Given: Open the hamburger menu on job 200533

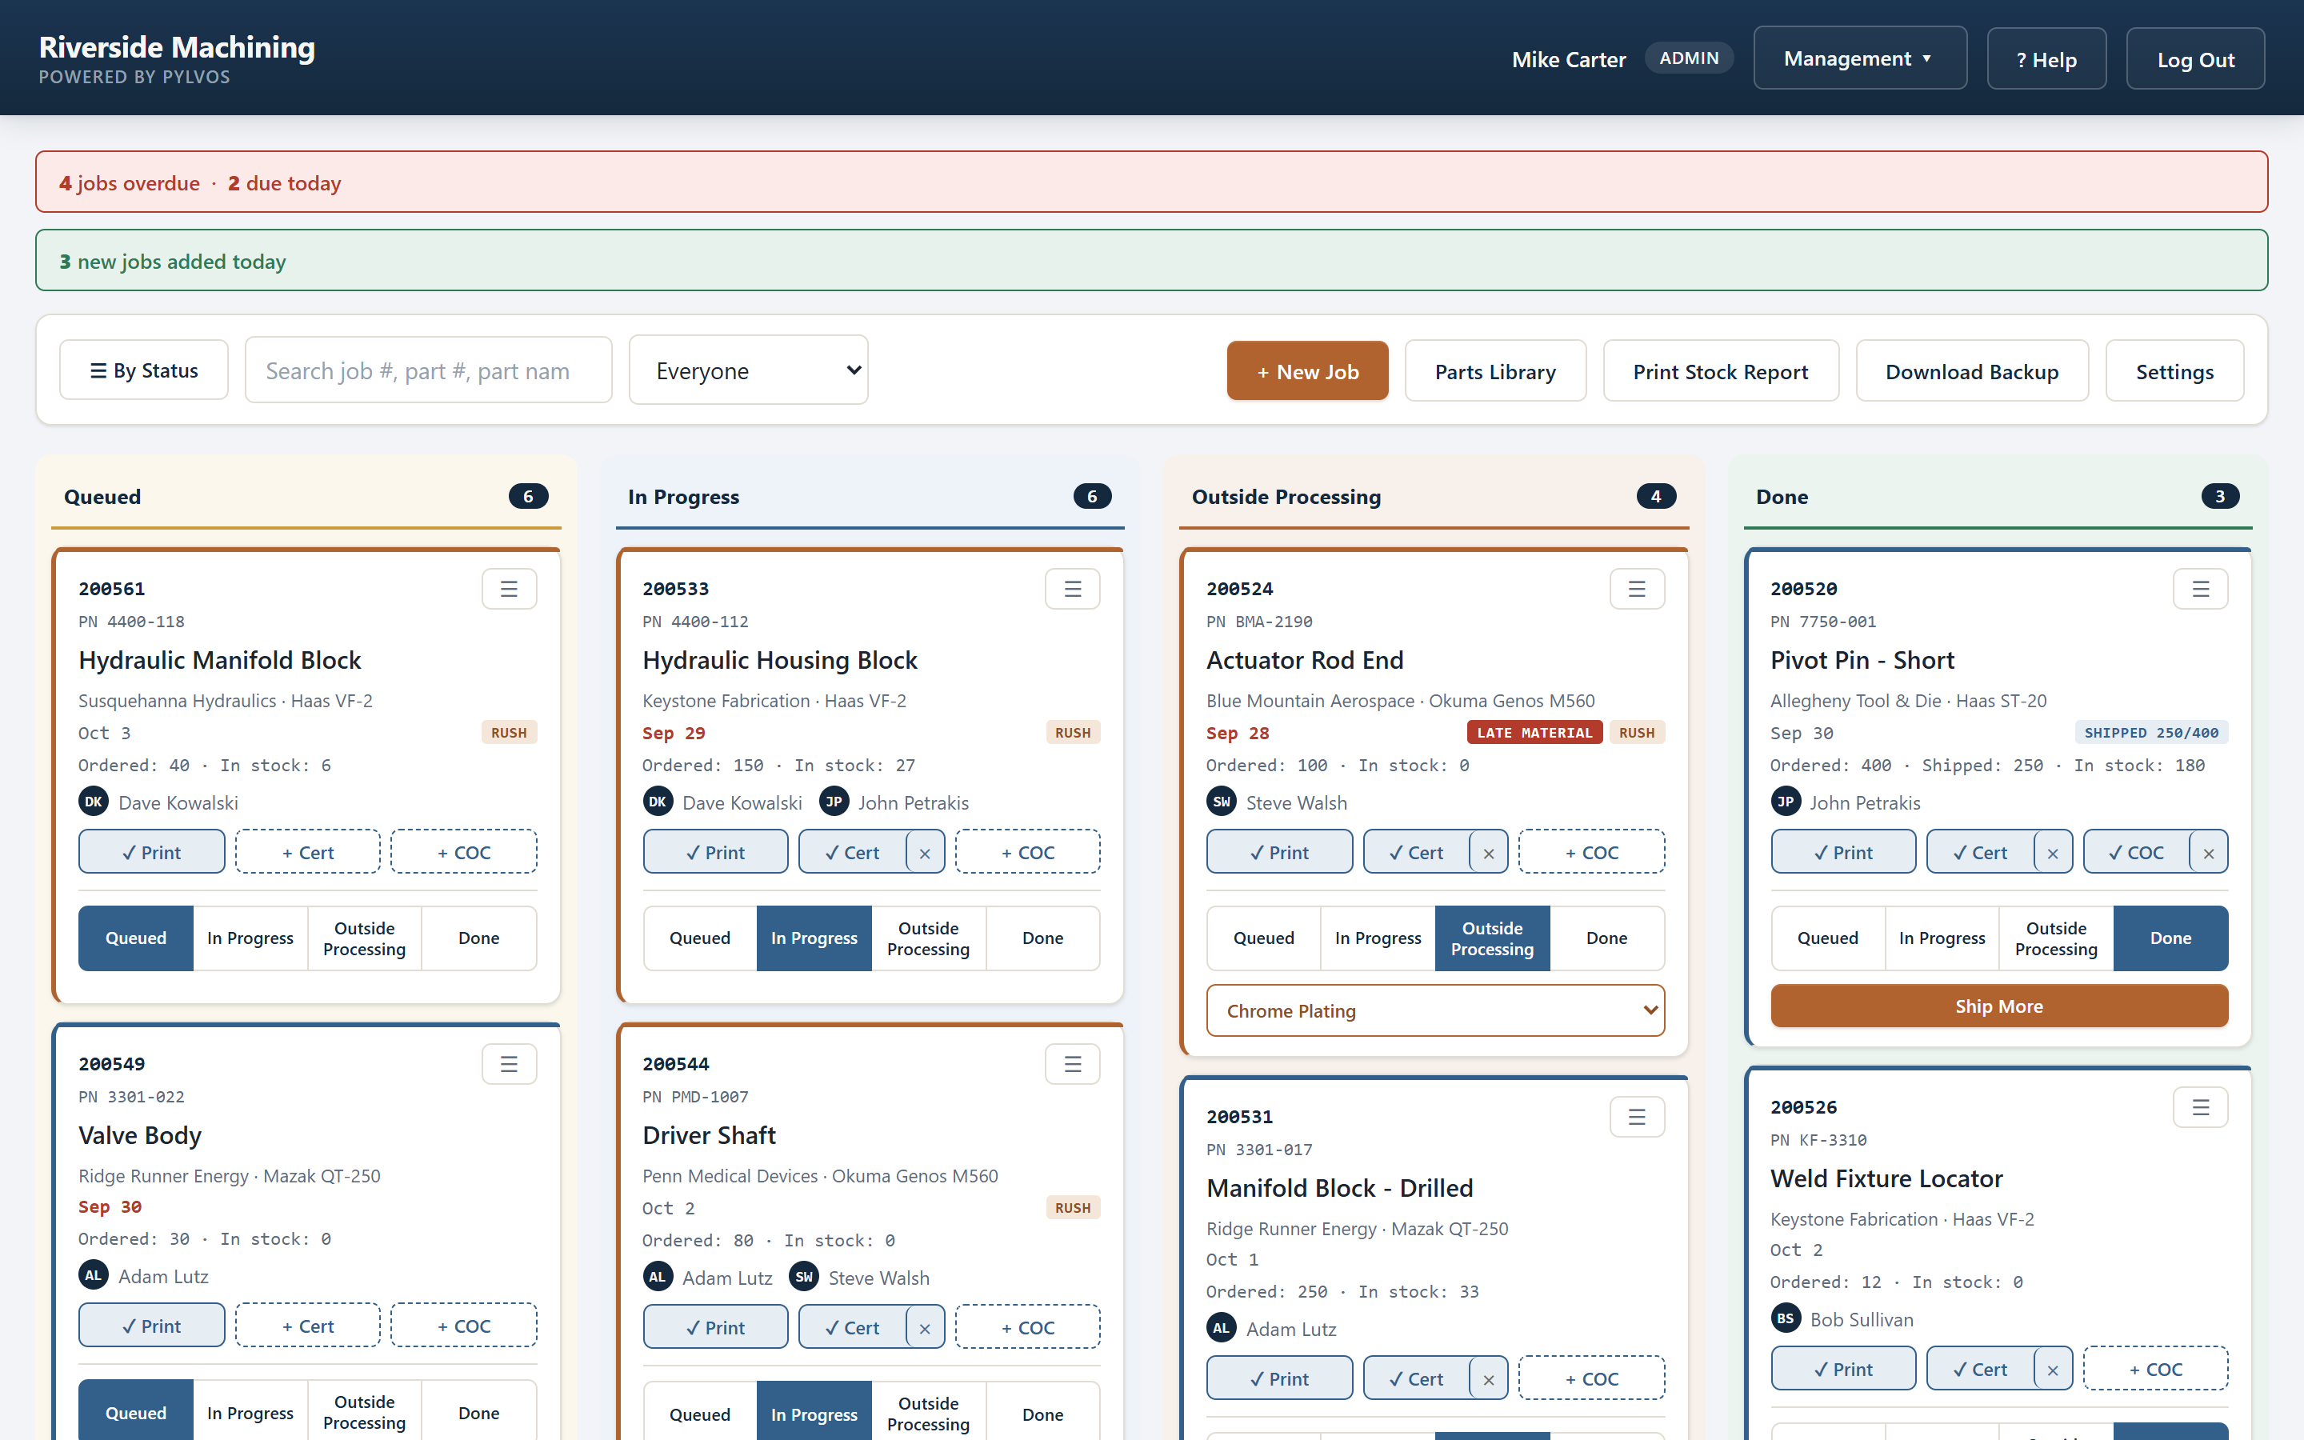Looking at the screenshot, I should (x=1073, y=589).
